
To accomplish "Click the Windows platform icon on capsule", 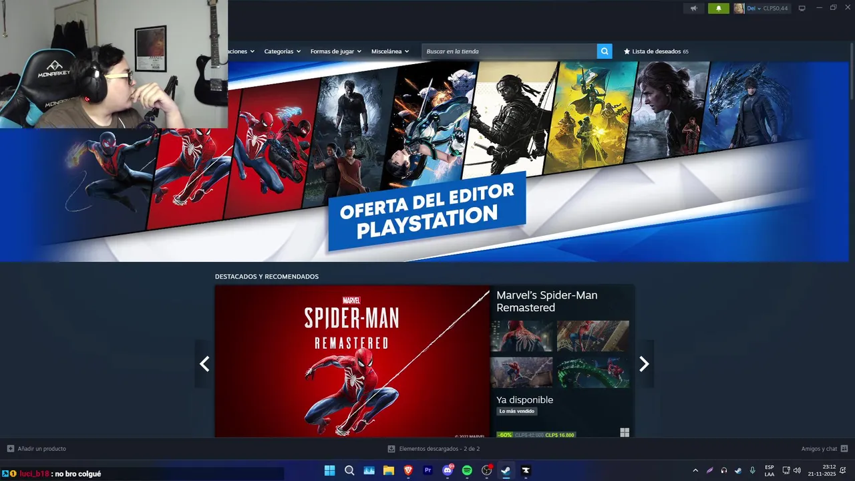I will [625, 433].
